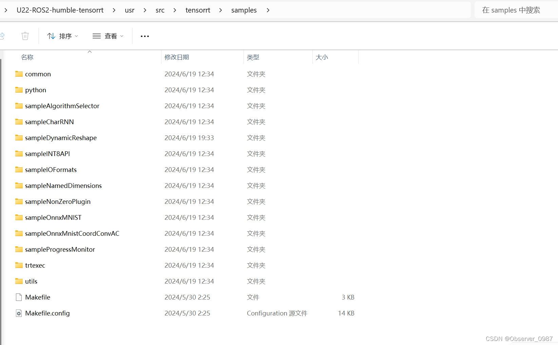
Task: Go to U22-ROS2-humble-tensorrt in breadcrumb
Action: click(x=60, y=10)
